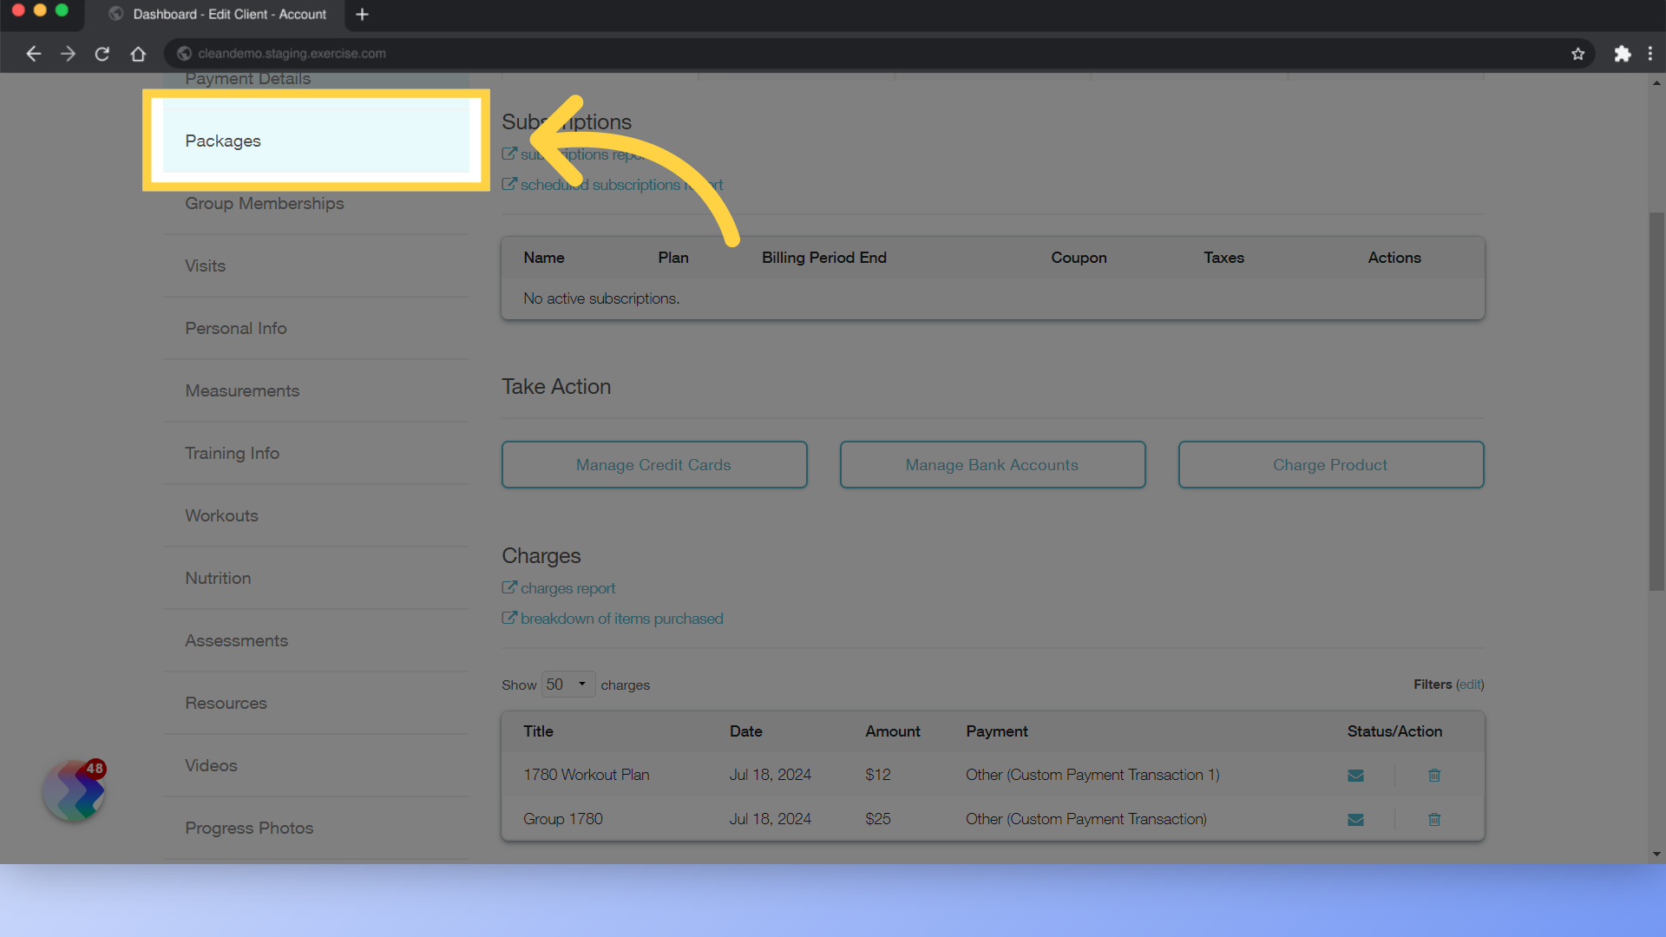This screenshot has width=1666, height=937.
Task: Click the delete icon for 1780 Workout Plan
Action: coord(1435,776)
